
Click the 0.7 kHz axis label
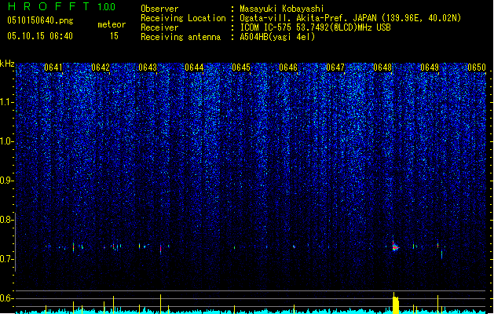coord(6,259)
